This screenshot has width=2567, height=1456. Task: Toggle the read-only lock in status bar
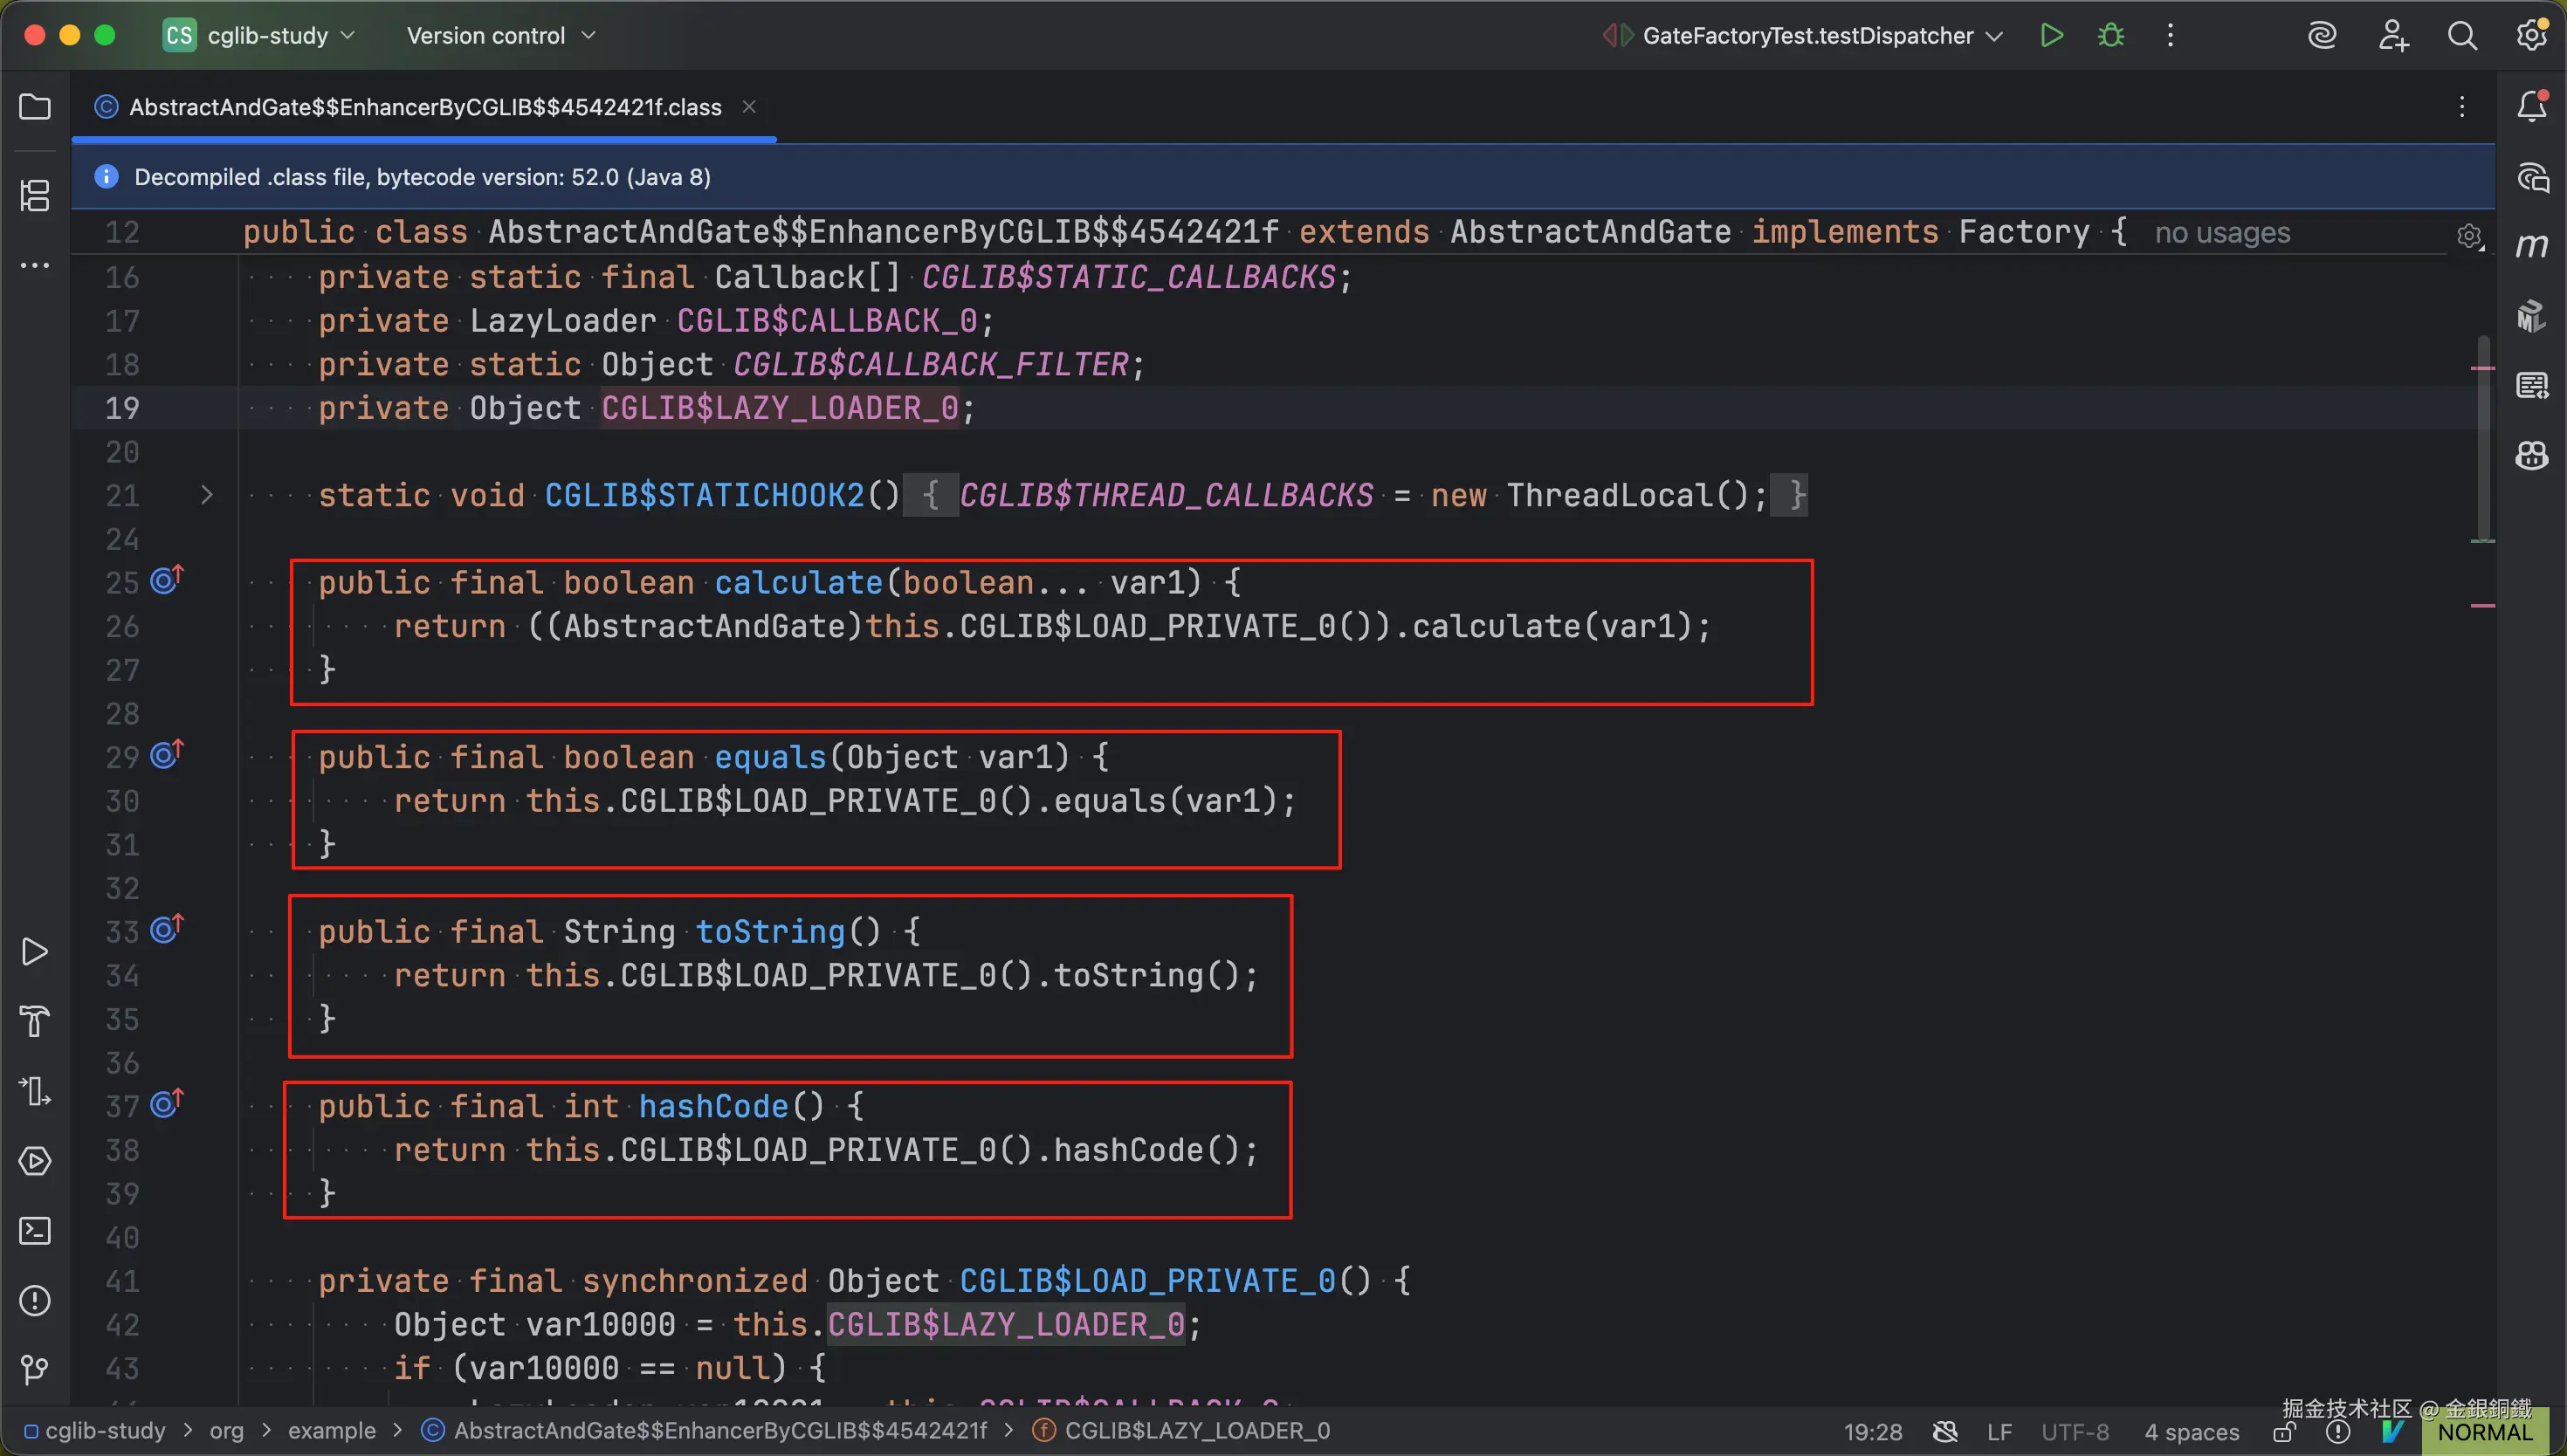[x=2284, y=1432]
